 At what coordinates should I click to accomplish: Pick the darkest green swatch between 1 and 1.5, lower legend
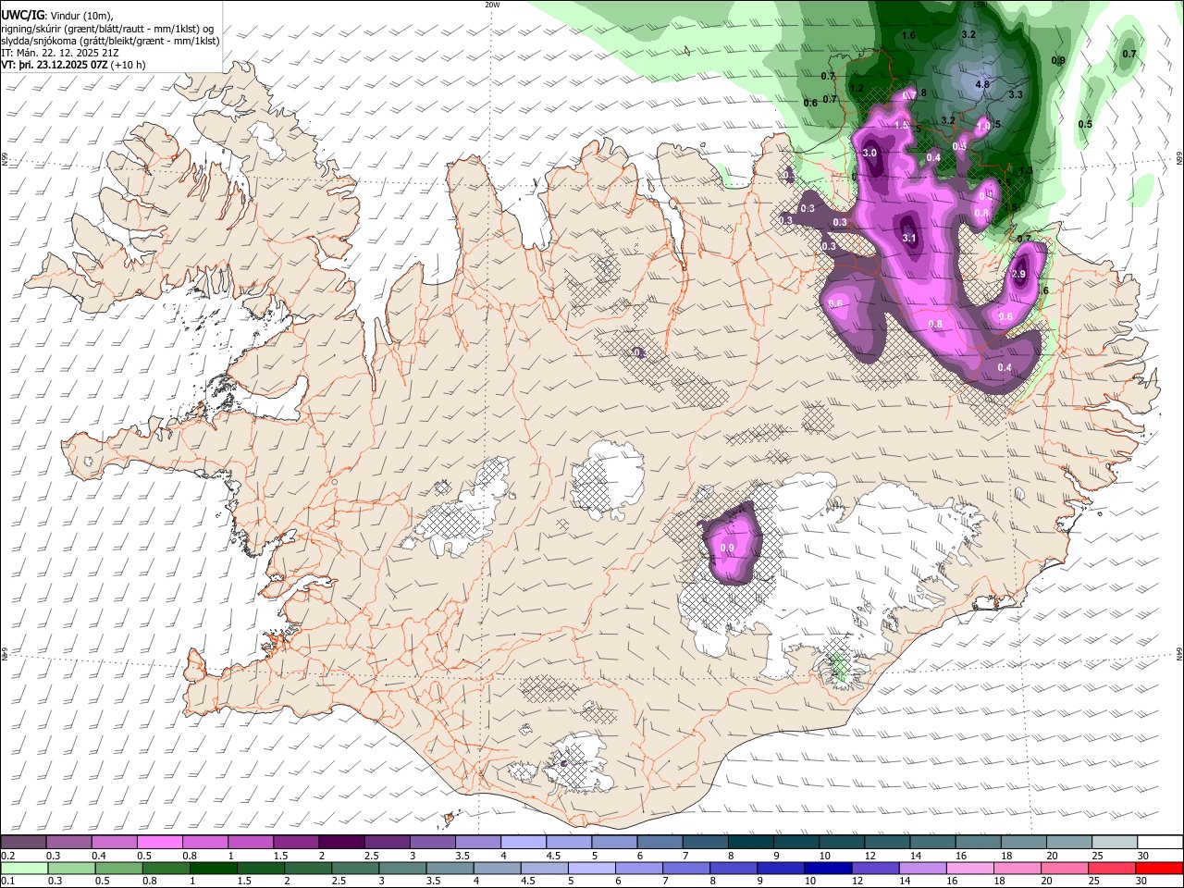[213, 868]
